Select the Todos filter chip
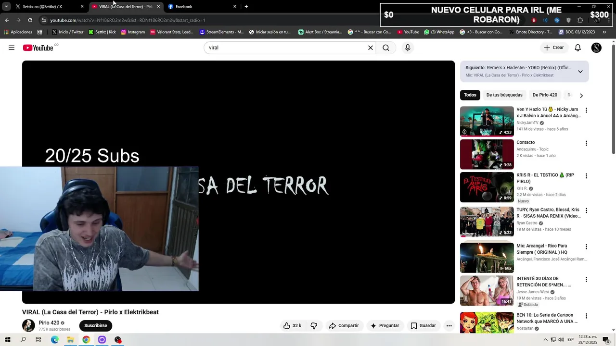616x346 pixels. click(470, 95)
